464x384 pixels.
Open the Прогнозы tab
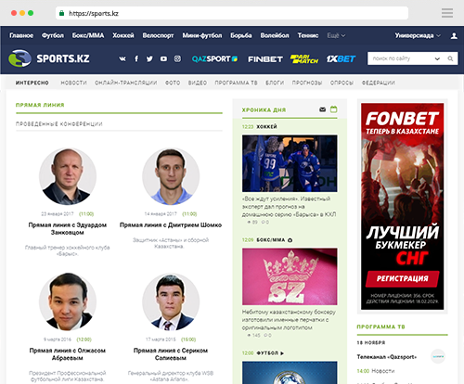click(307, 83)
